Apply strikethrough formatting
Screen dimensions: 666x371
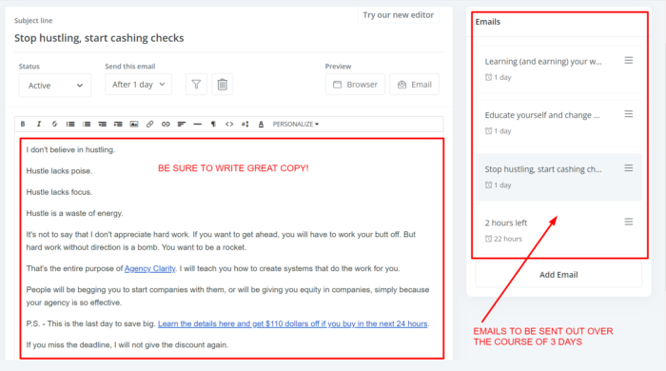click(54, 124)
